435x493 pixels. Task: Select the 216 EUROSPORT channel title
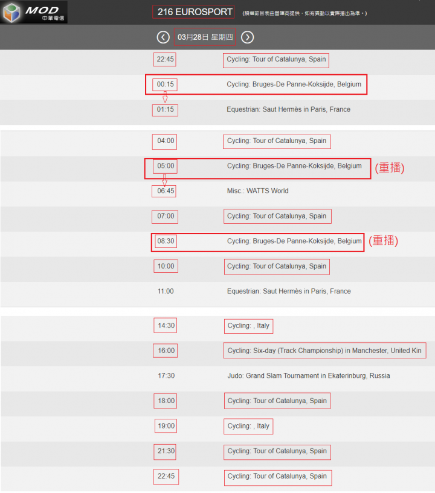pyautogui.click(x=195, y=12)
